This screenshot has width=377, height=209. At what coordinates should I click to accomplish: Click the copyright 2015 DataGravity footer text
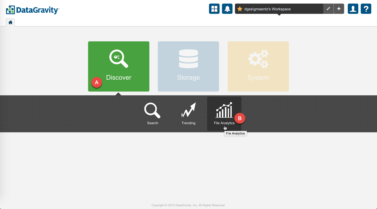(188, 205)
